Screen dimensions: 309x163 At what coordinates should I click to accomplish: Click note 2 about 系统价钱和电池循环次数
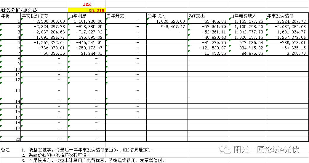(56, 155)
